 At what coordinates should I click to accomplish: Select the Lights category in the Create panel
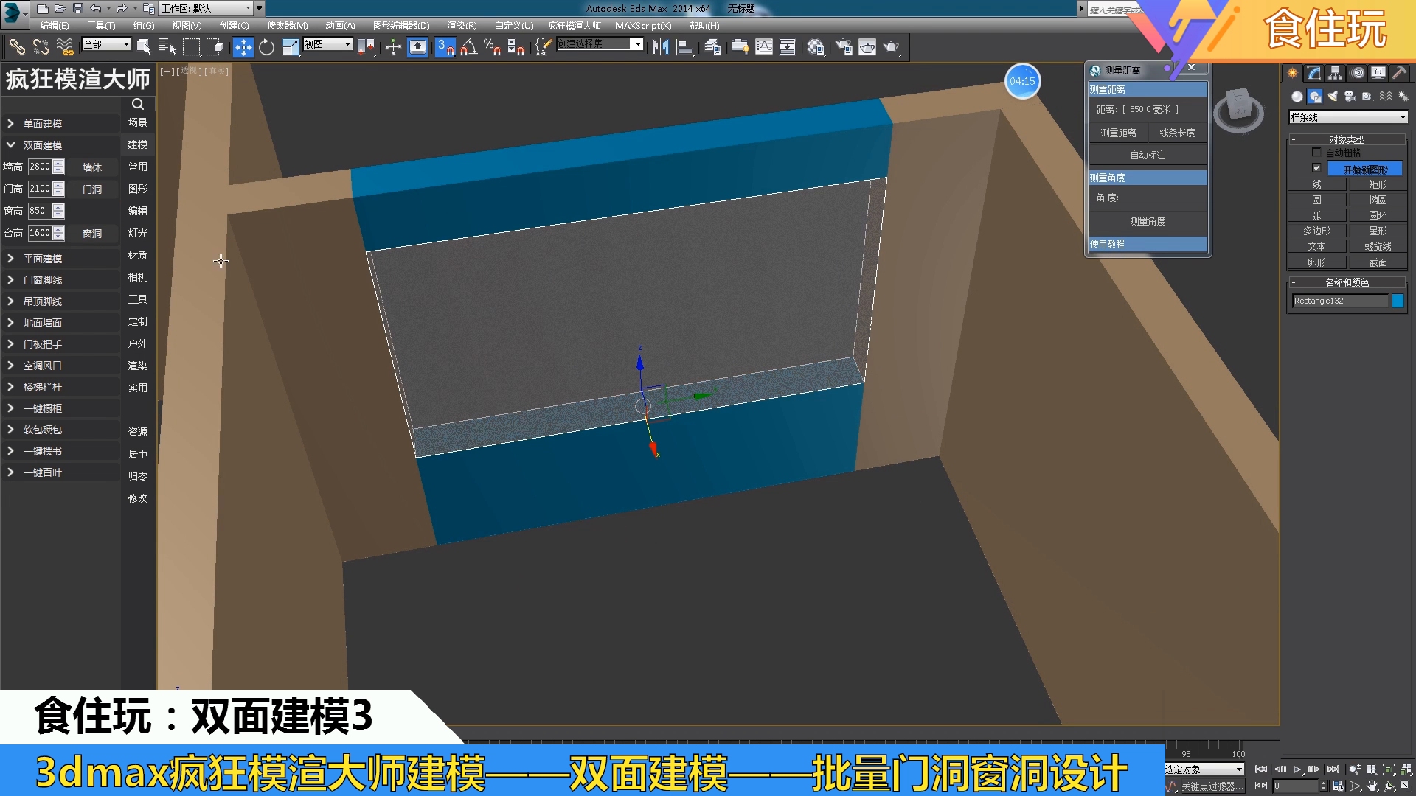[1333, 97]
